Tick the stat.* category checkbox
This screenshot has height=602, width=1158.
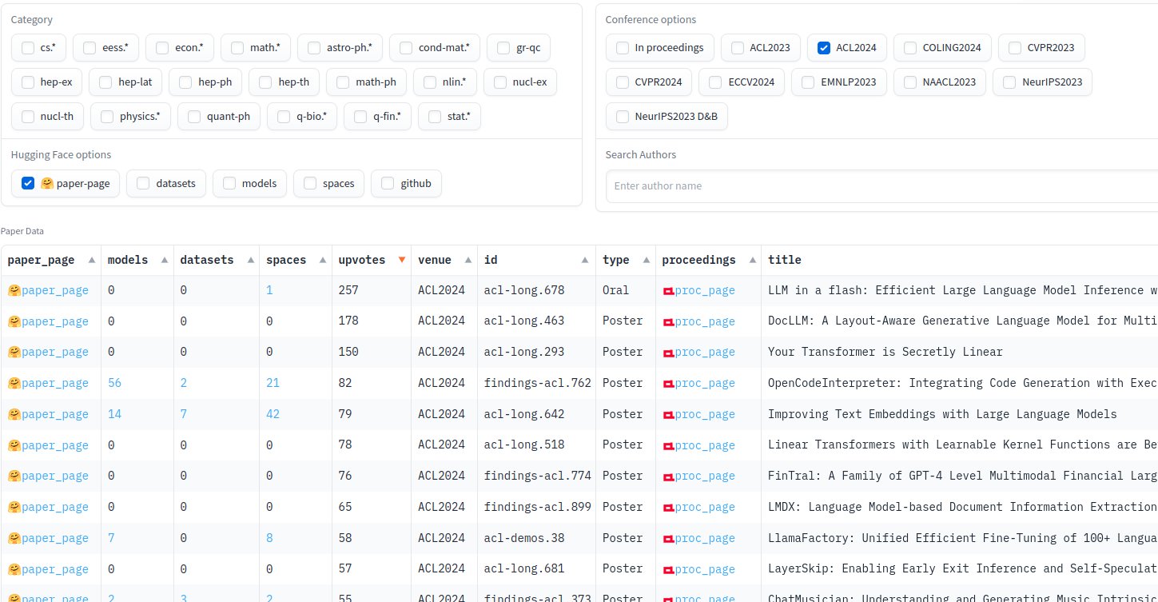click(x=435, y=117)
